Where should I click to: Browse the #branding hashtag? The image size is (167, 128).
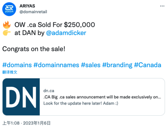click(117, 65)
